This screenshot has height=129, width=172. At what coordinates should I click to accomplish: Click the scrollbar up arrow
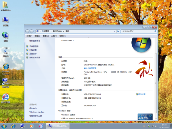pos(156,39)
